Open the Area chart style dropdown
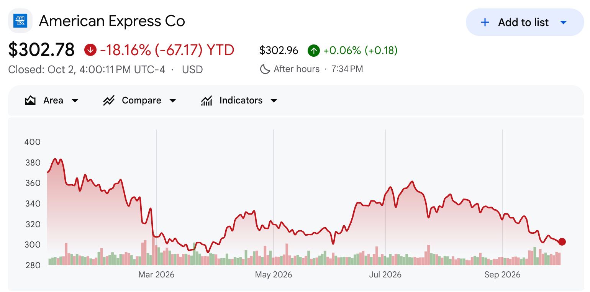Image resolution: width=590 pixels, height=292 pixels. tap(75, 100)
